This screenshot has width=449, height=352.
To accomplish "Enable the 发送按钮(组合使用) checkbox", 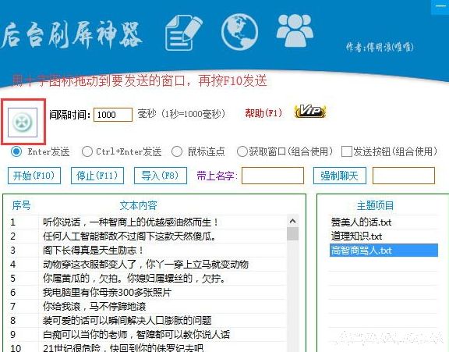I will (346, 151).
